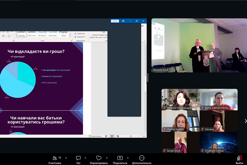This screenshot has height=165, width=247.
Task: Open the Чат chat panel
Action: (78, 158)
